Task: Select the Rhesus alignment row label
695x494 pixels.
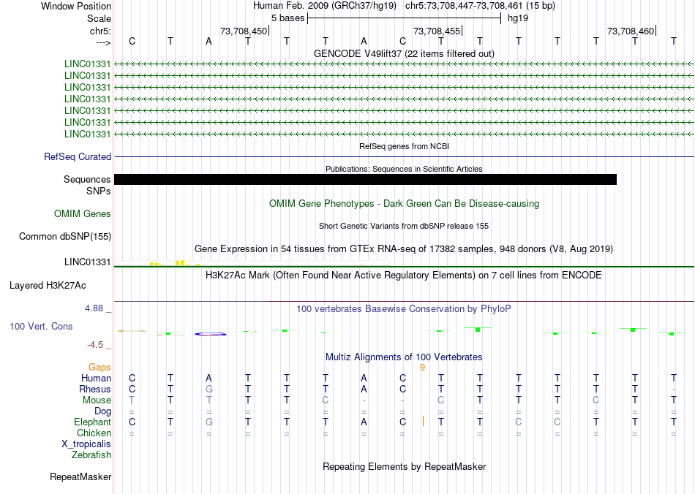Action: [95, 389]
